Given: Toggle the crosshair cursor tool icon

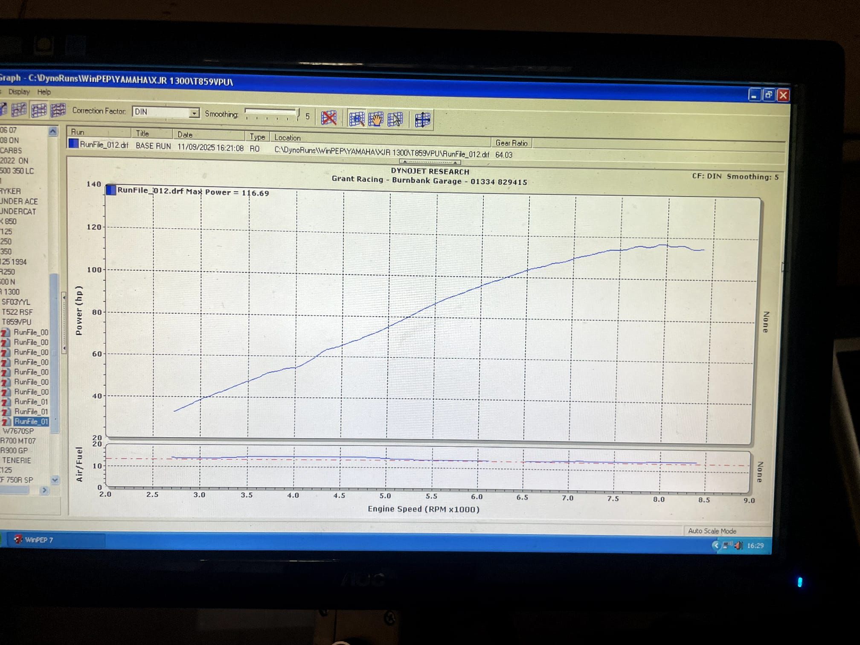Looking at the screenshot, I should (422, 120).
